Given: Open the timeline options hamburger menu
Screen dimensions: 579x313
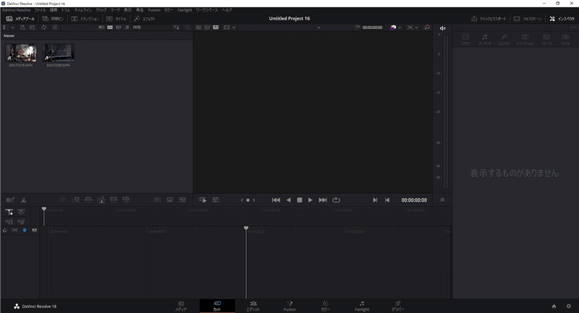Looking at the screenshot, I should pyautogui.click(x=442, y=200).
